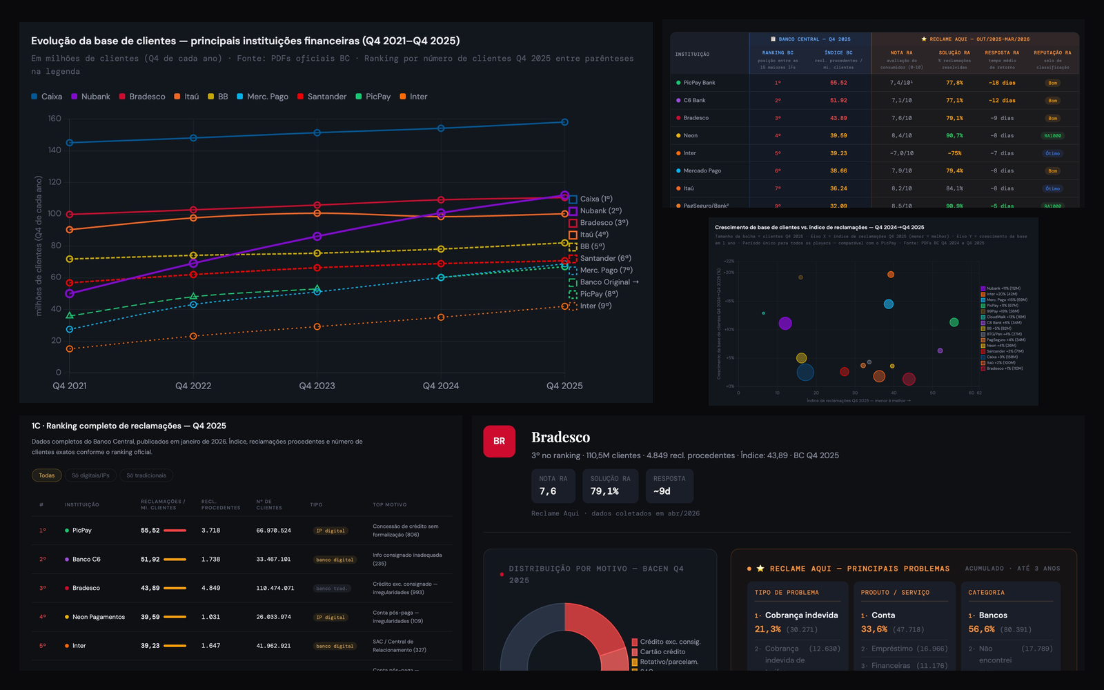
Task: Click the 55.52 index value for PicPay Bank
Action: [838, 83]
